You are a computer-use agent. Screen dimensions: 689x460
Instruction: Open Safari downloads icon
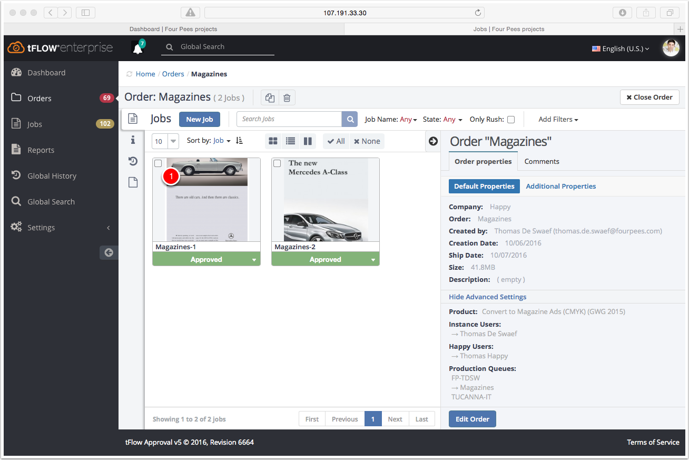[x=622, y=13]
